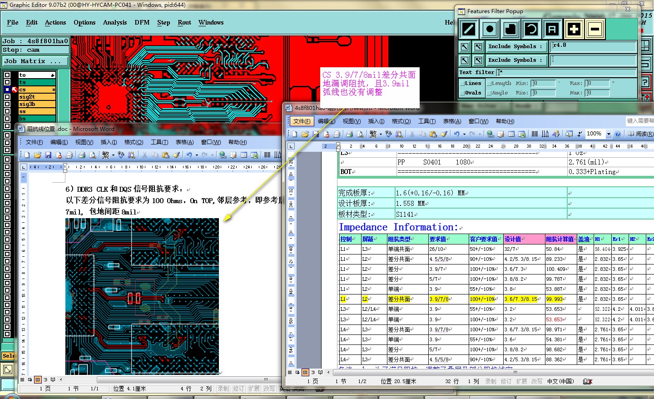Toggle the display box for layer cs

[x=7, y=90]
